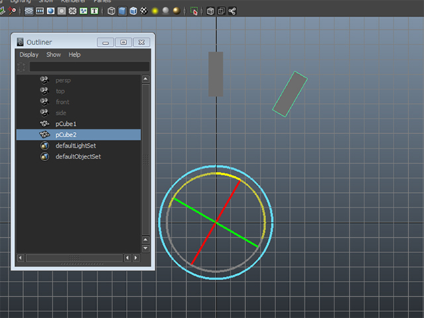The width and height of the screenshot is (424, 318).
Task: Maximize the Outliner window
Action: point(124,42)
